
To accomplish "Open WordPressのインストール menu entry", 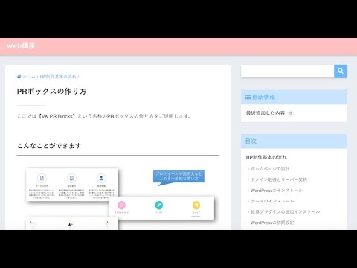I will (277, 191).
